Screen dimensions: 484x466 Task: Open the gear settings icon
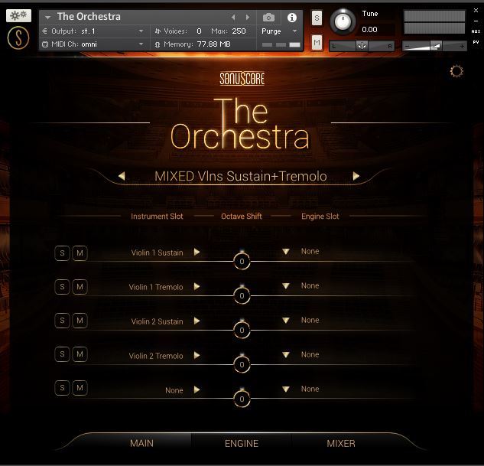(x=456, y=71)
